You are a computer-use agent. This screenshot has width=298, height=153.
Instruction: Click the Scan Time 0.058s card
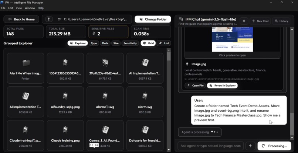(151, 32)
